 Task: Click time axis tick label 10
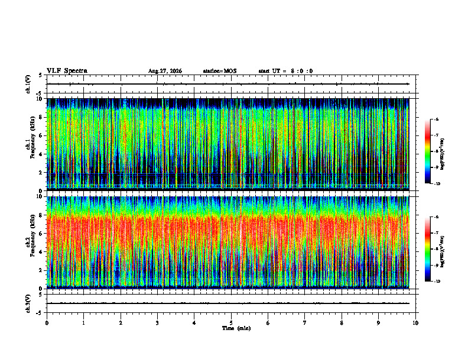tap(415, 323)
